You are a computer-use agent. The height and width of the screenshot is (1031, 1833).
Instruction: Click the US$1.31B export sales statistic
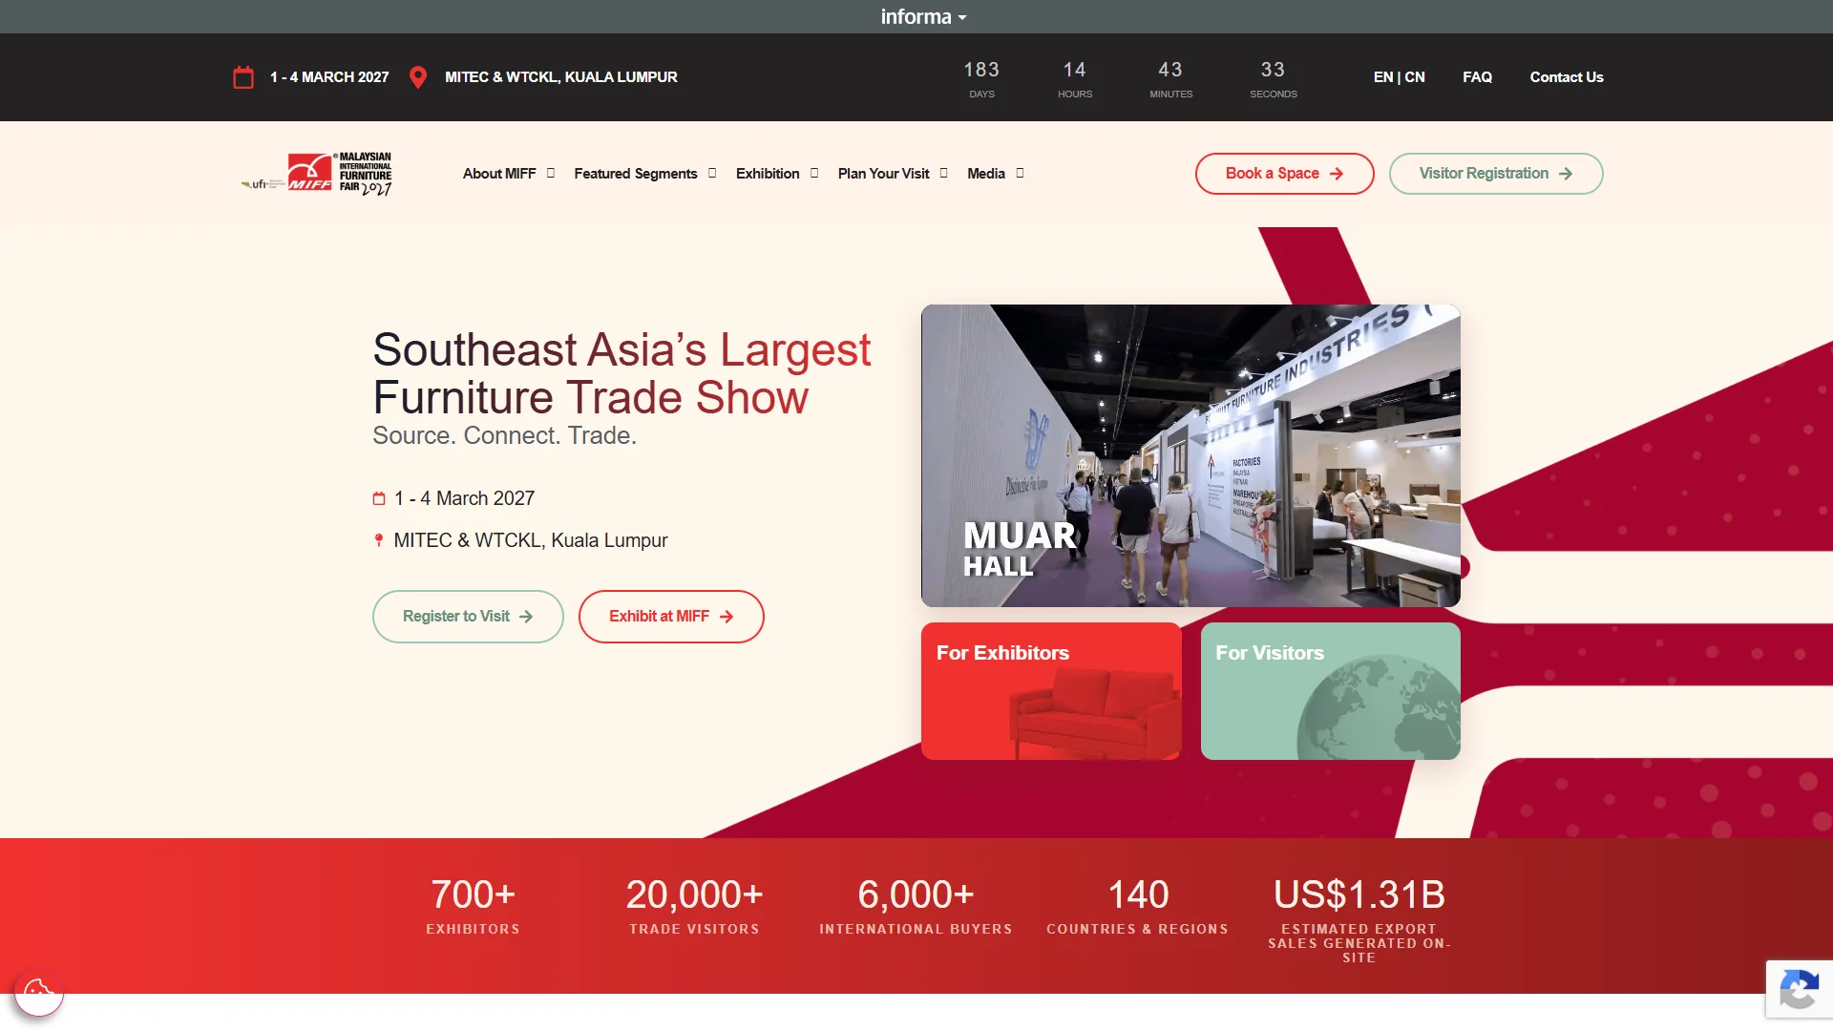[1359, 919]
